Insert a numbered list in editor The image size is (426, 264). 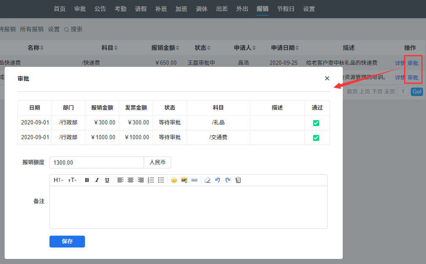151,180
